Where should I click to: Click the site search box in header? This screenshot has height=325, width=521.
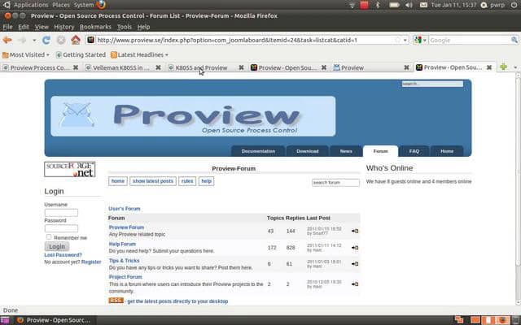(432, 84)
